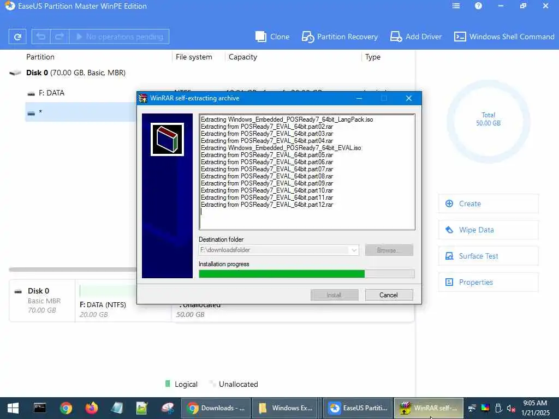Open Partition Recovery
The image size is (559, 419).
click(340, 37)
